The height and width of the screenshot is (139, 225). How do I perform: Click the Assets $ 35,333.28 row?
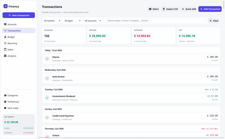coord(19,128)
